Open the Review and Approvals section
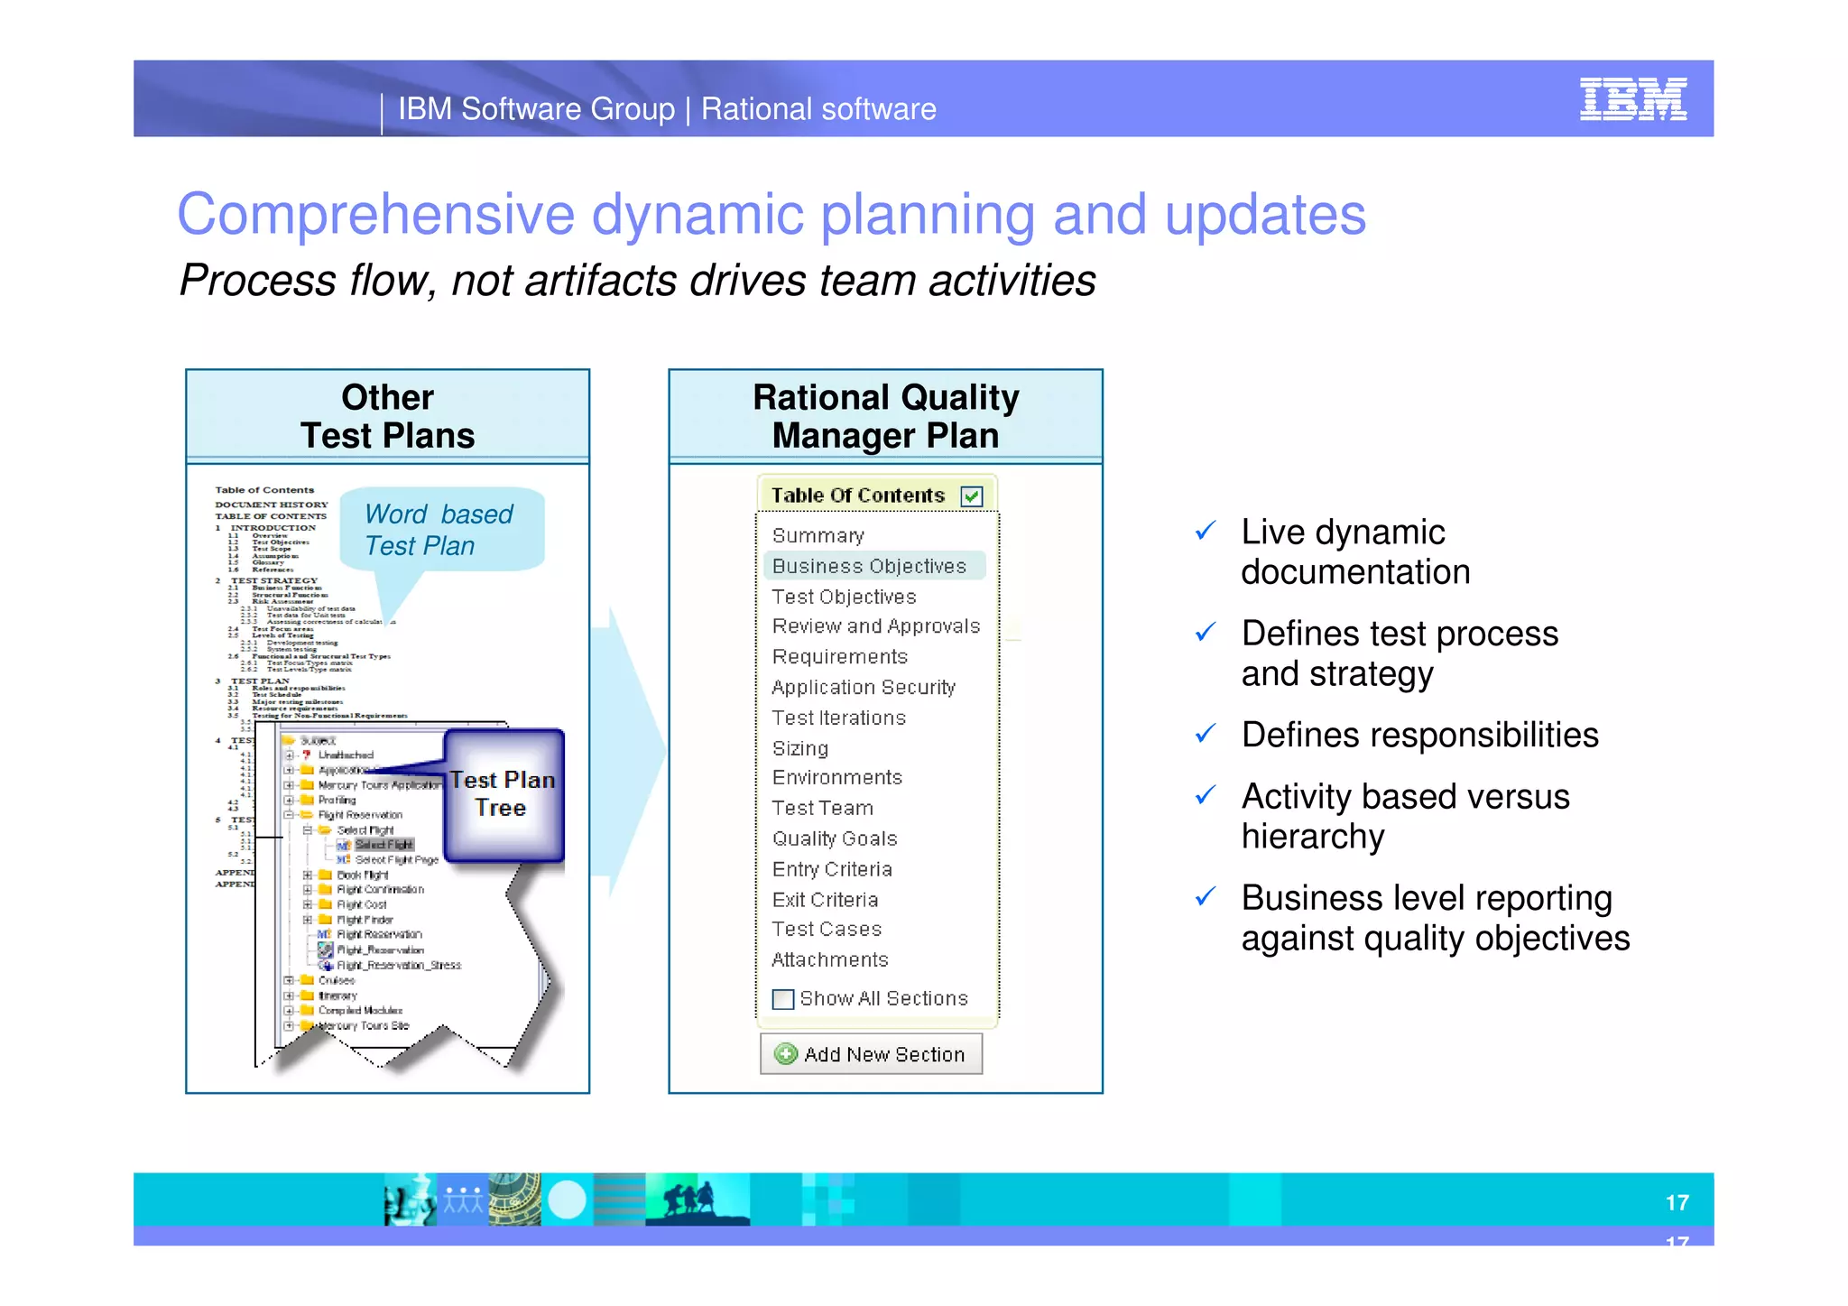Screen dimensions: 1848x1306 (x=875, y=626)
